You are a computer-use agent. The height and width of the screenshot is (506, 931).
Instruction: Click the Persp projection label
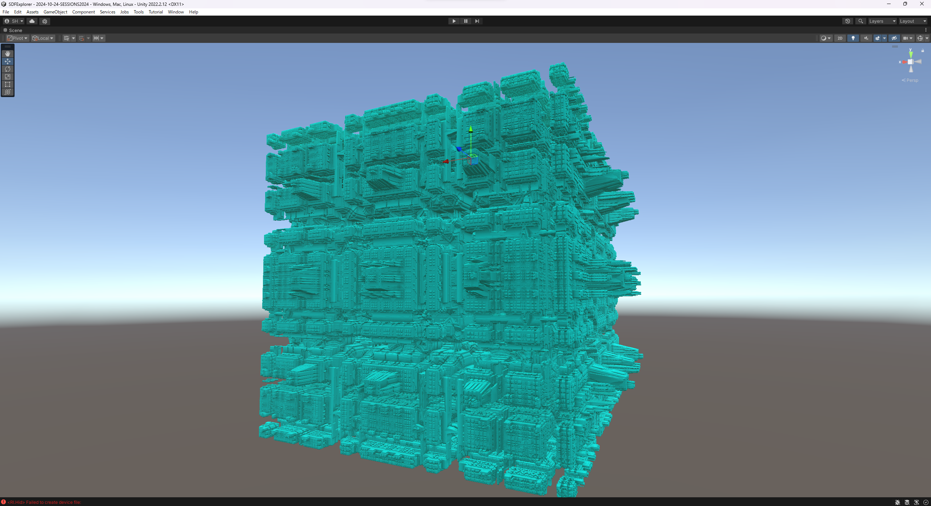[x=911, y=80]
